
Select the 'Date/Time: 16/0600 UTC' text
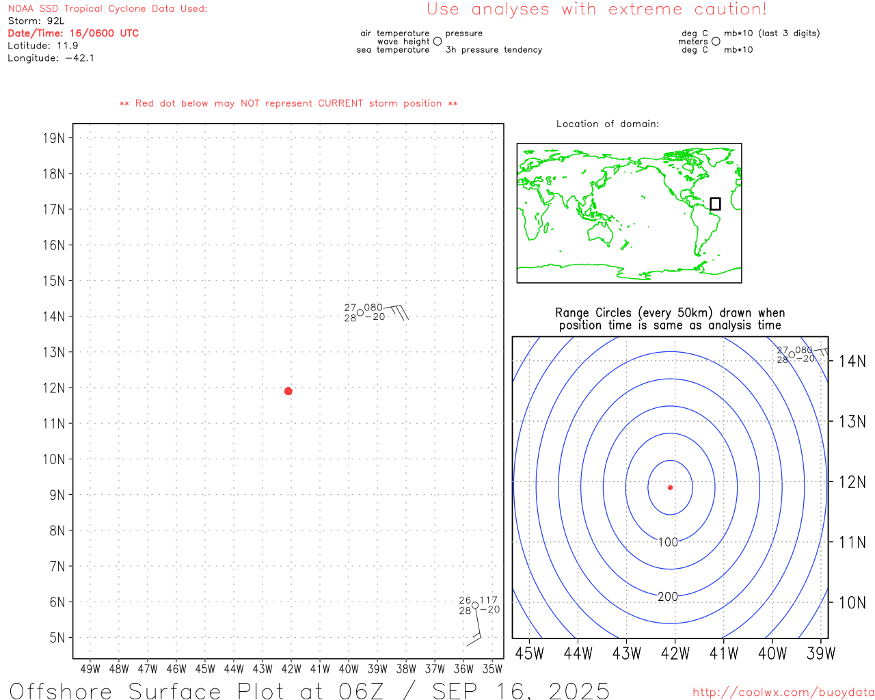(73, 33)
